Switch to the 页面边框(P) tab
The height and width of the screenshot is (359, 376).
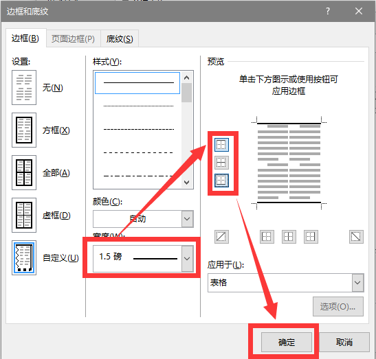(x=73, y=39)
